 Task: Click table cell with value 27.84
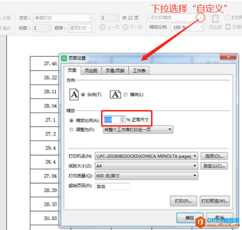44,176
